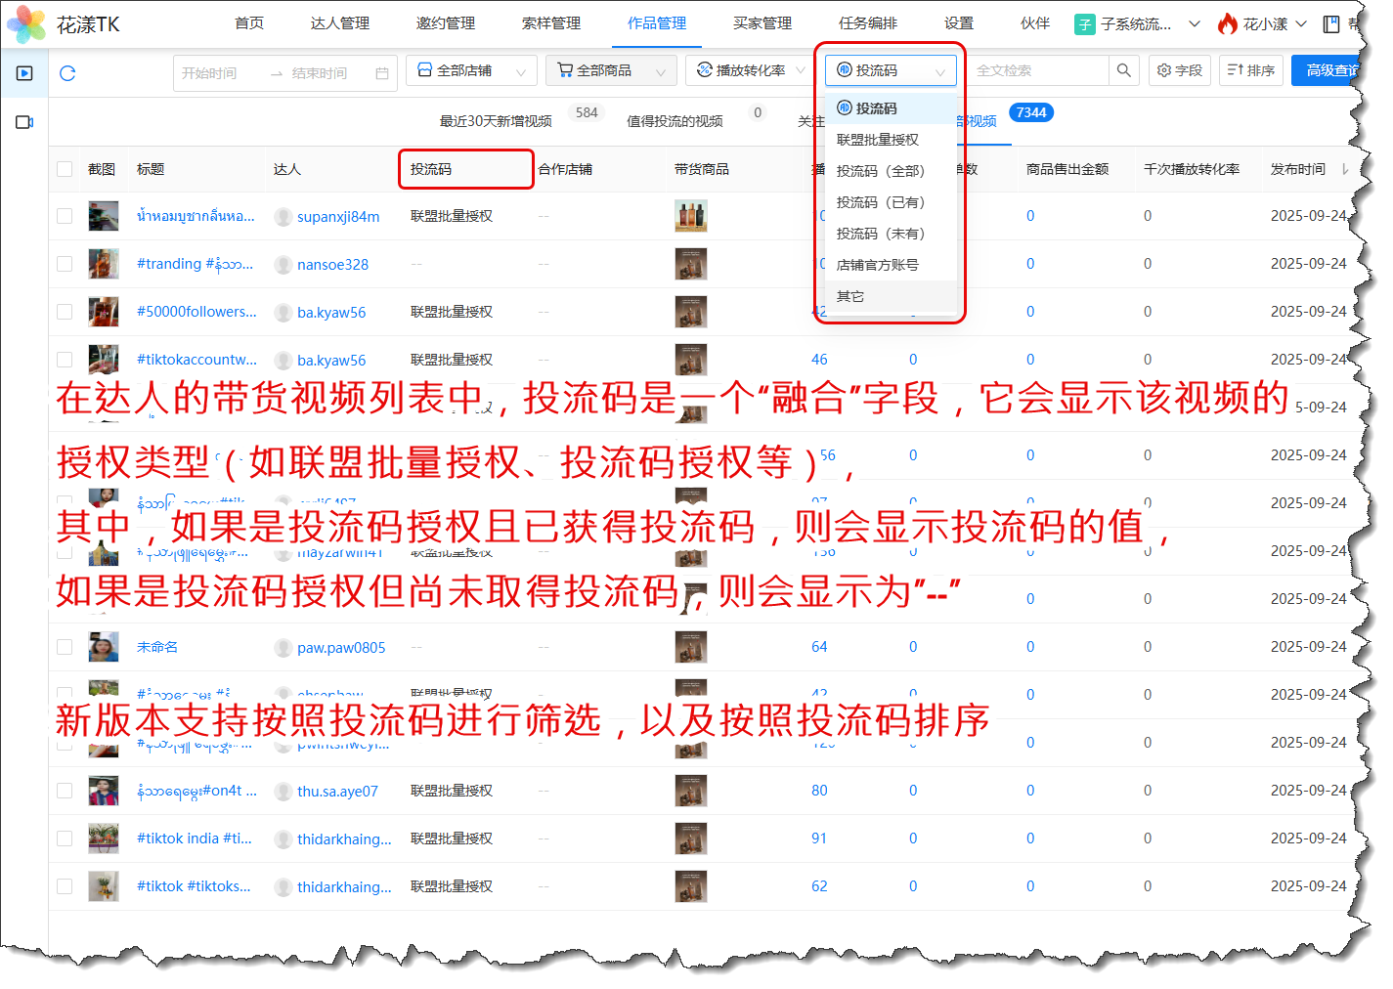Click the refresh icon in toolbar
Screen dimensions: 1393x989
(x=67, y=73)
